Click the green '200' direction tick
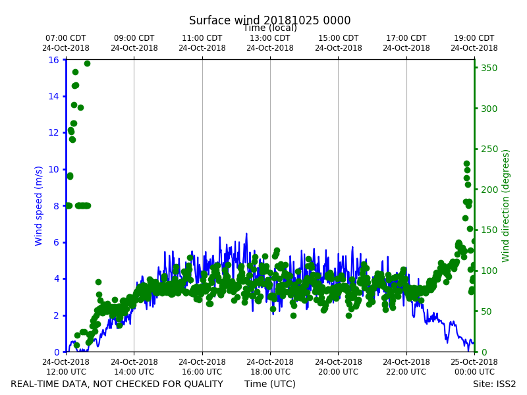Screen dimensions: 527x395 point(489,190)
